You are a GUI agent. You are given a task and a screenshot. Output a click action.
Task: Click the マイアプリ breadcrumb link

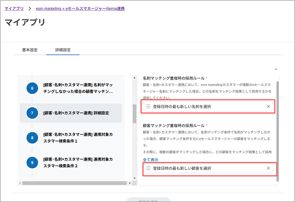coord(14,9)
